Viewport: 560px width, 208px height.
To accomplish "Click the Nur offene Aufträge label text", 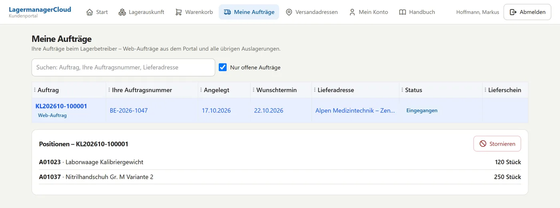I will 255,67.
